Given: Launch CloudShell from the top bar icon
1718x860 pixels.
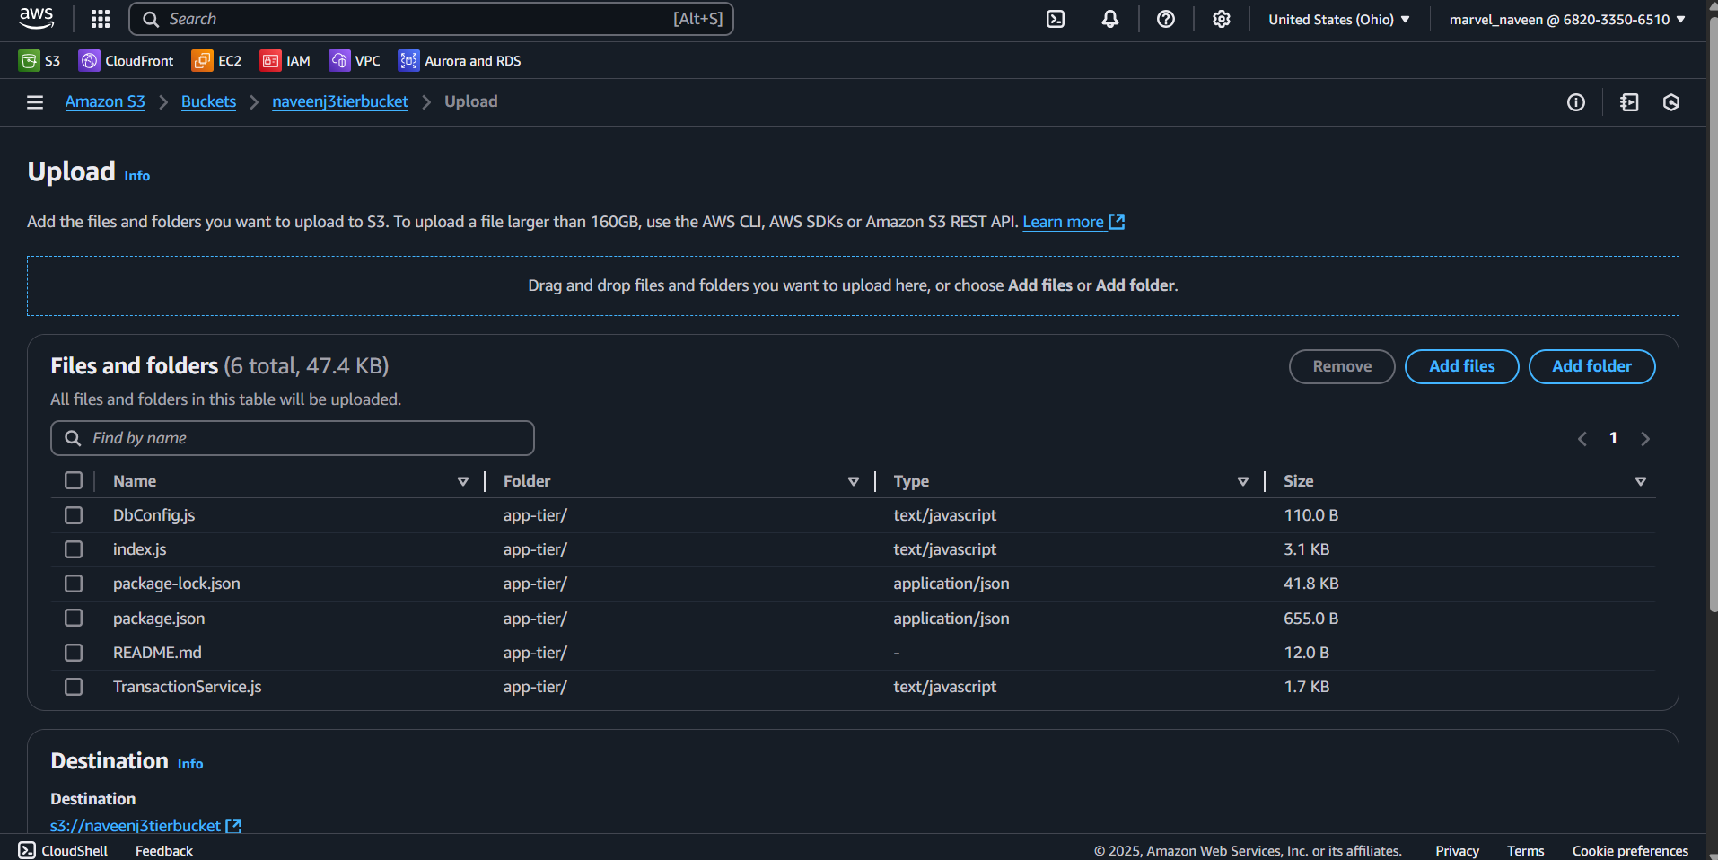Looking at the screenshot, I should point(1056,19).
